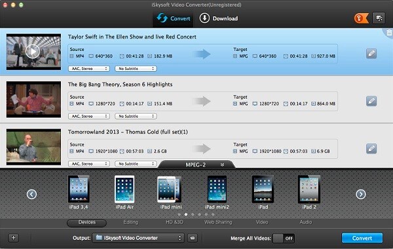
Task: Click title The Big Bang Theory, Season 6 Highlights
Action: point(121,84)
